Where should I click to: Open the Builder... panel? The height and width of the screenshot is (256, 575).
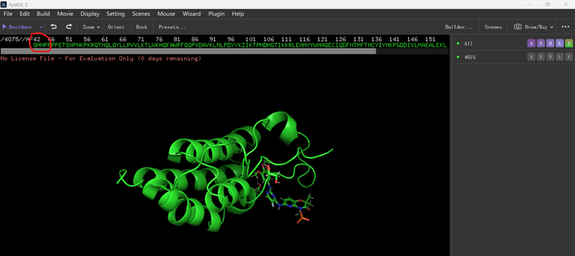pos(458,27)
